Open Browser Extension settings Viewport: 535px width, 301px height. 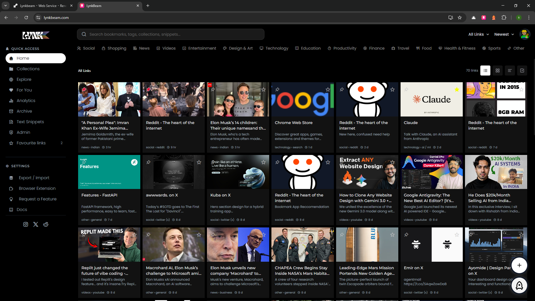pyautogui.click(x=36, y=188)
